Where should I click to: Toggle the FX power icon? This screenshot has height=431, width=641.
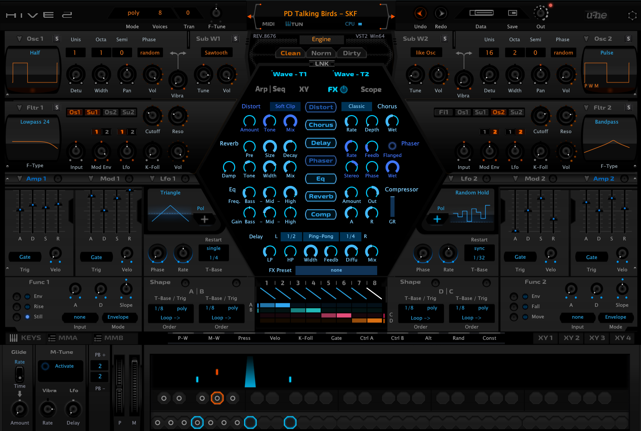tap(344, 89)
